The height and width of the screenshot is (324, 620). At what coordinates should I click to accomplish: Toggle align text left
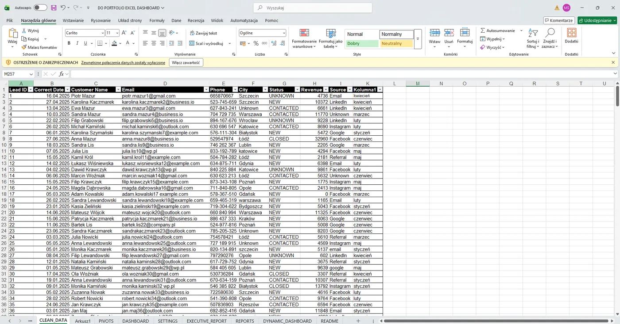[x=145, y=43]
